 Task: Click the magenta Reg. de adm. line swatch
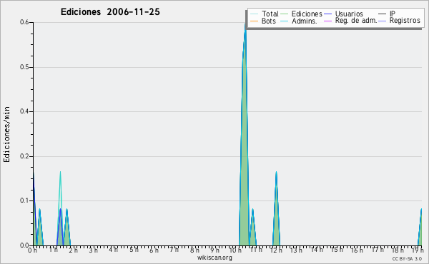(x=327, y=21)
